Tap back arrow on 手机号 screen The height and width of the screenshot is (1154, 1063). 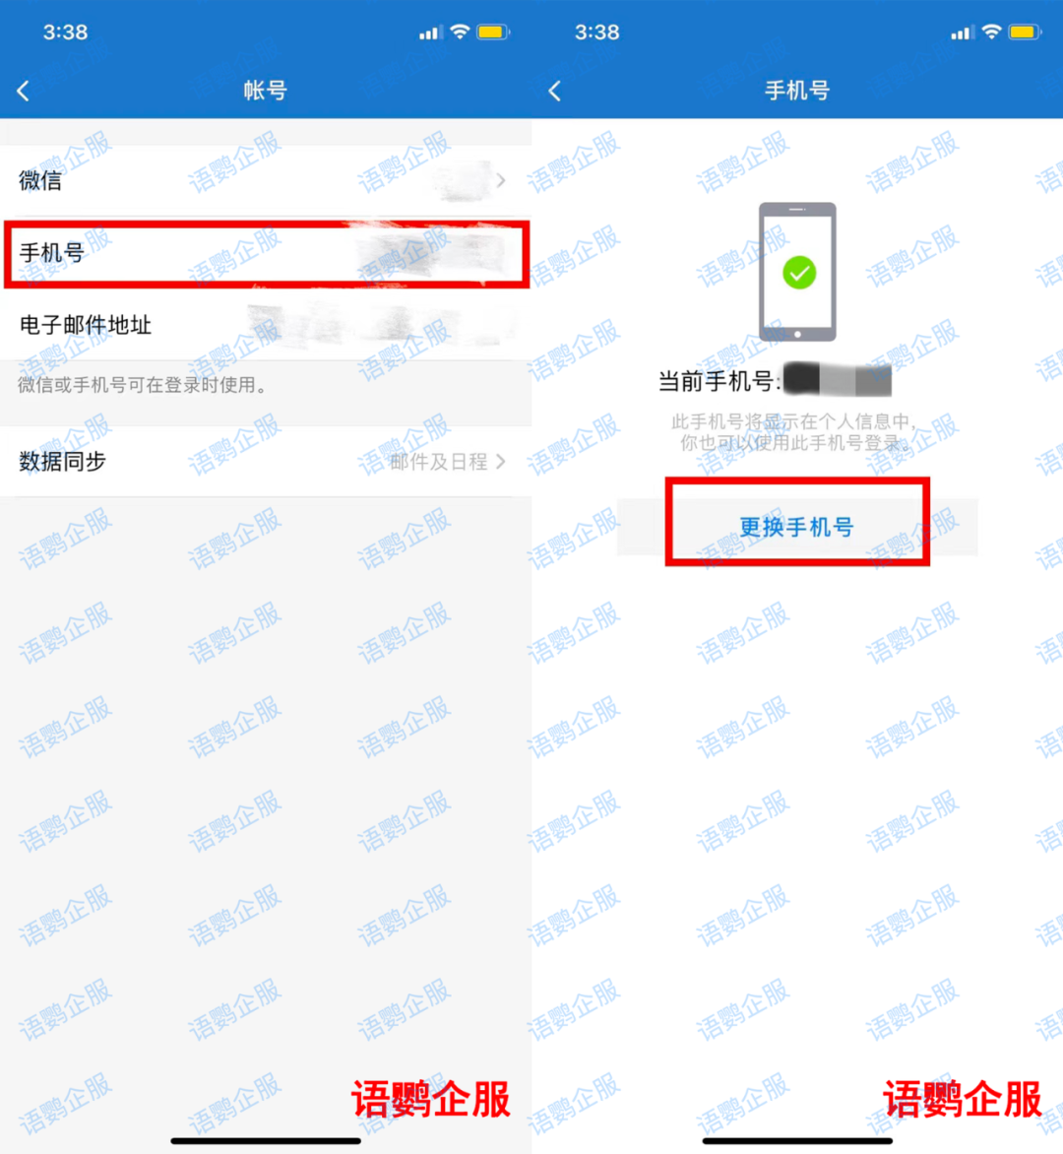click(555, 92)
